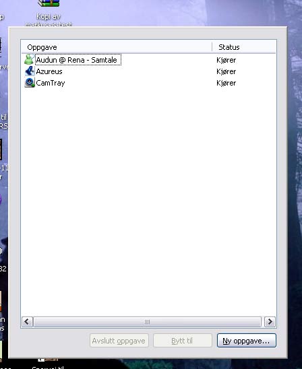302x369 pixels.
Task: Click the divider between Oppgave and Status columns
Action: (x=212, y=47)
